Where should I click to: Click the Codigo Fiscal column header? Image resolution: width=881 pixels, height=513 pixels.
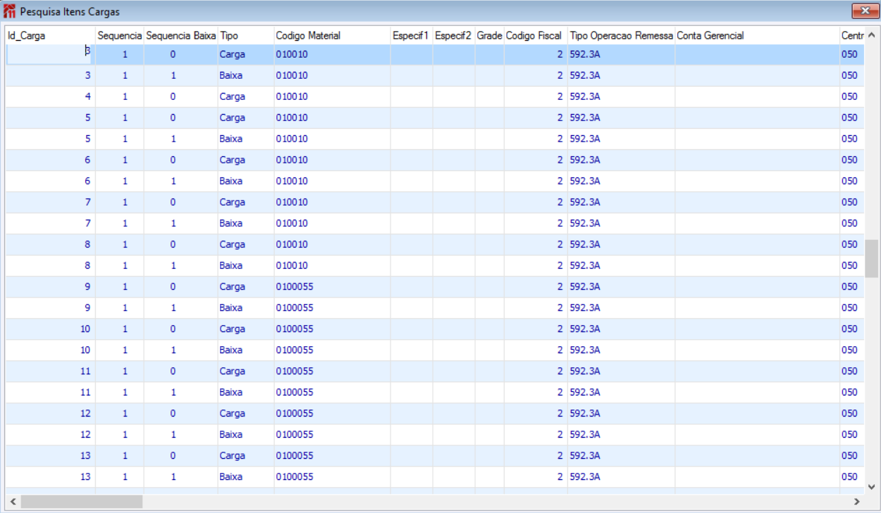tap(536, 36)
